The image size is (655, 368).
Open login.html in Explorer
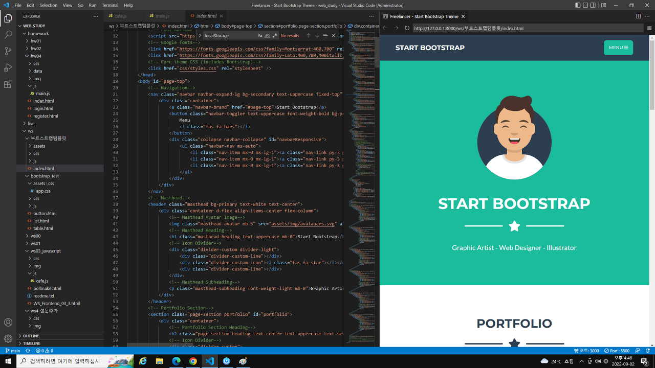43,108
